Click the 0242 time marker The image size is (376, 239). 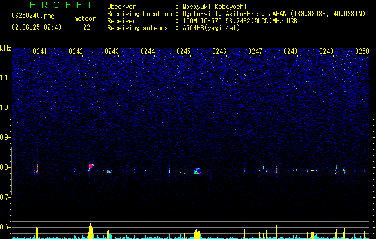click(x=76, y=51)
